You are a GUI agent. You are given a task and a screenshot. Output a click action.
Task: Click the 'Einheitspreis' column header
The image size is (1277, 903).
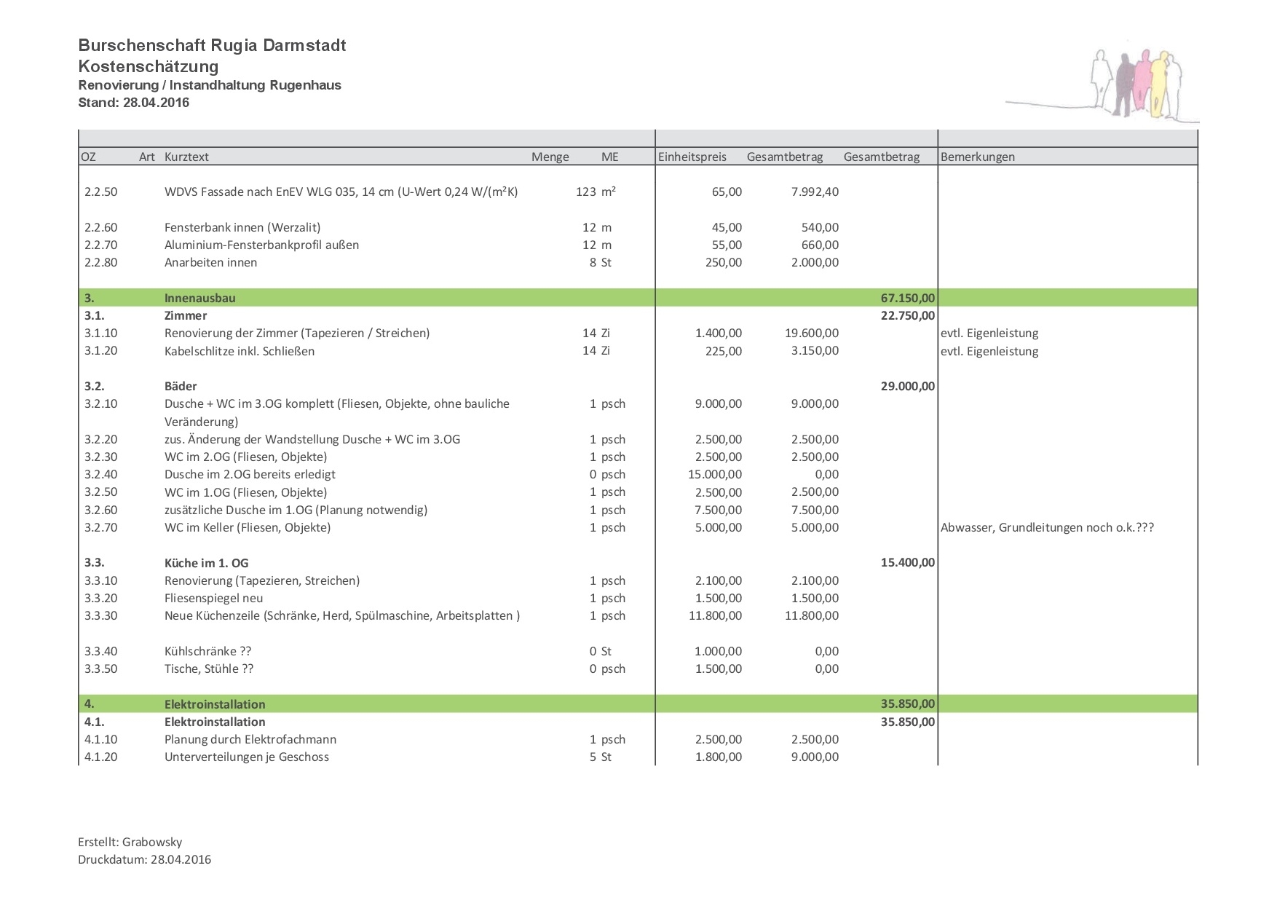tap(692, 157)
